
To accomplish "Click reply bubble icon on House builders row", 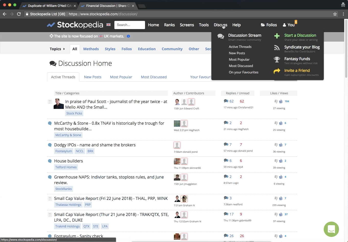I will coord(226,161).
